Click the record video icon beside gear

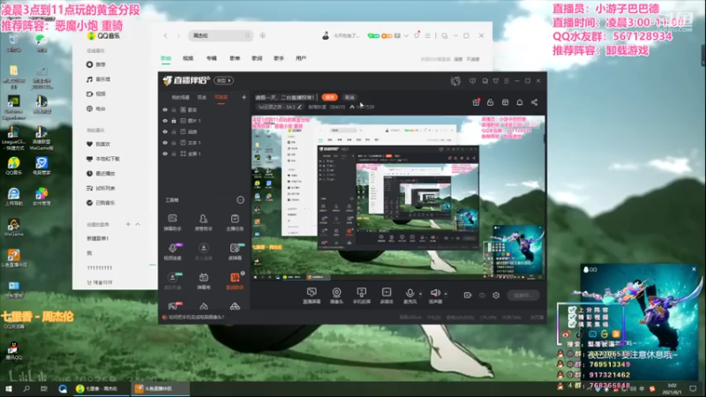pyautogui.click(x=468, y=296)
